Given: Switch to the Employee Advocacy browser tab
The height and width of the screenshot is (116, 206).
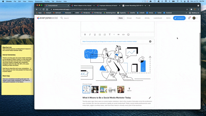Looking at the screenshot, I should 108,5.
